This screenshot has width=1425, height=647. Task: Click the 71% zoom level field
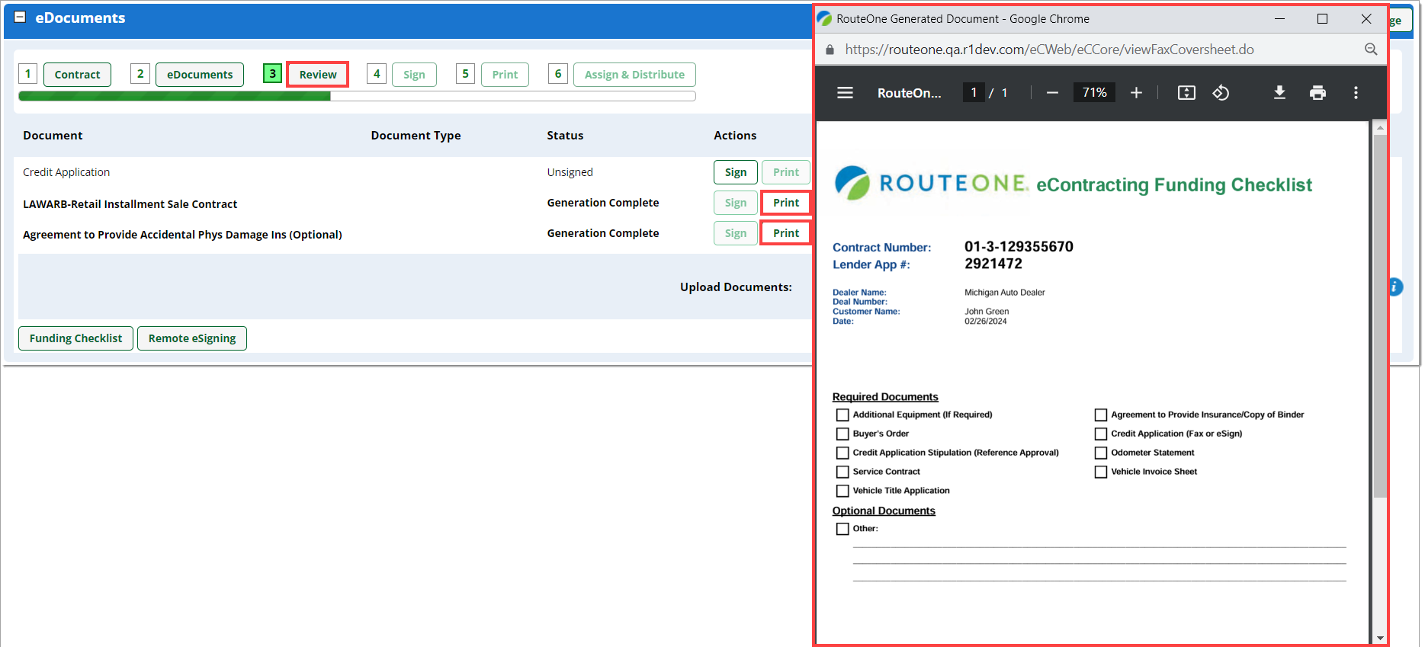1094,93
